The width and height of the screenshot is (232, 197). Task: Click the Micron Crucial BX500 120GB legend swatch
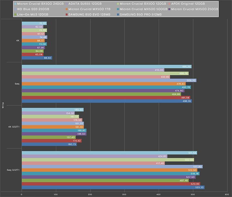click(118, 4)
